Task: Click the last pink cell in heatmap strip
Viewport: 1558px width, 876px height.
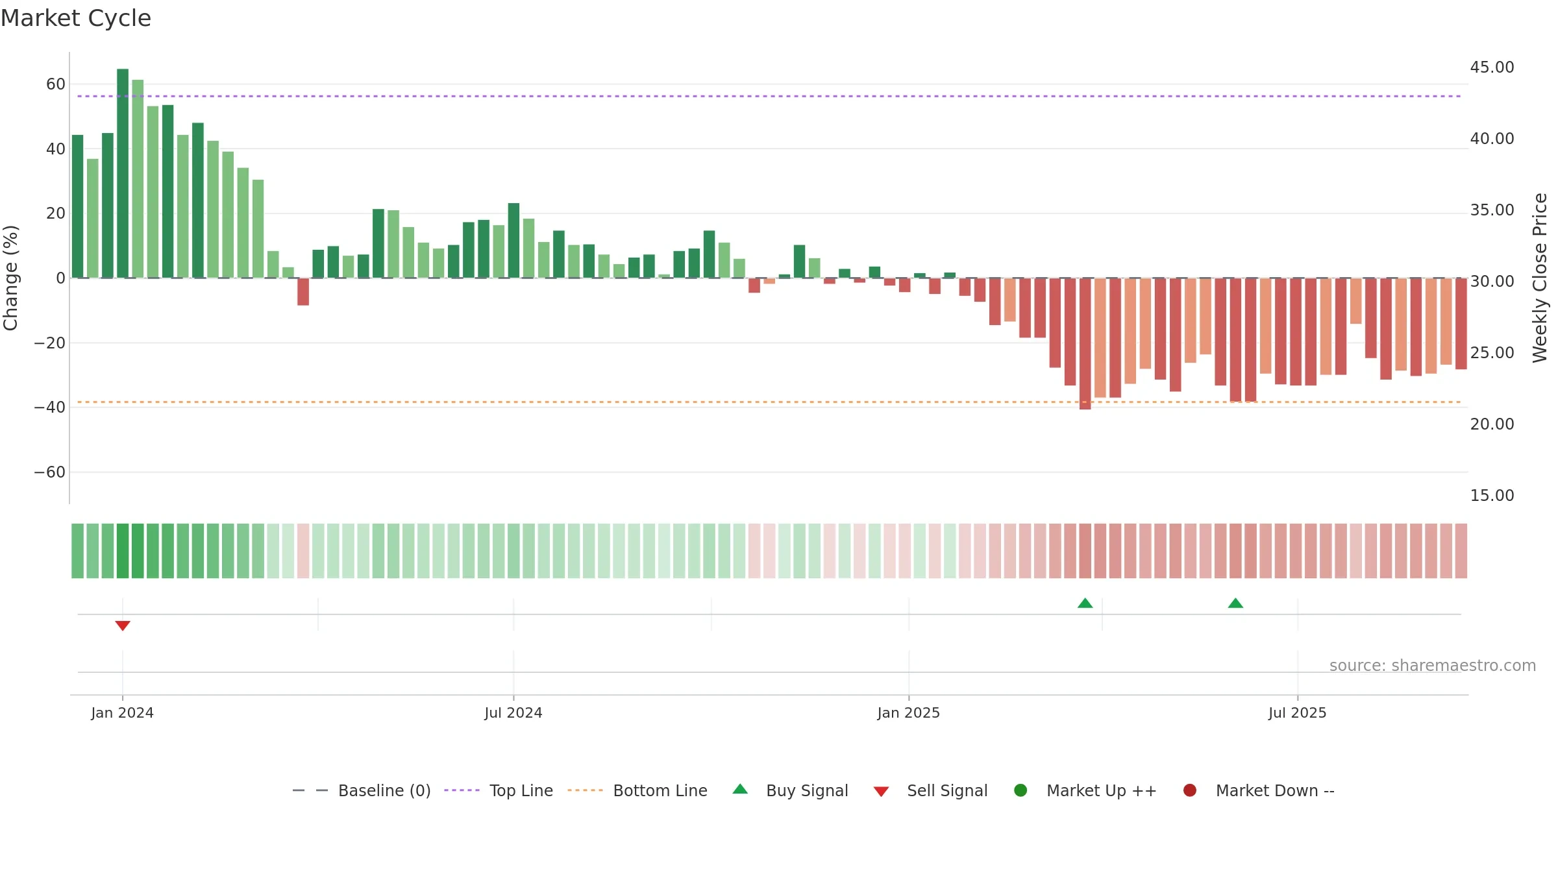Action: pos(1461,551)
